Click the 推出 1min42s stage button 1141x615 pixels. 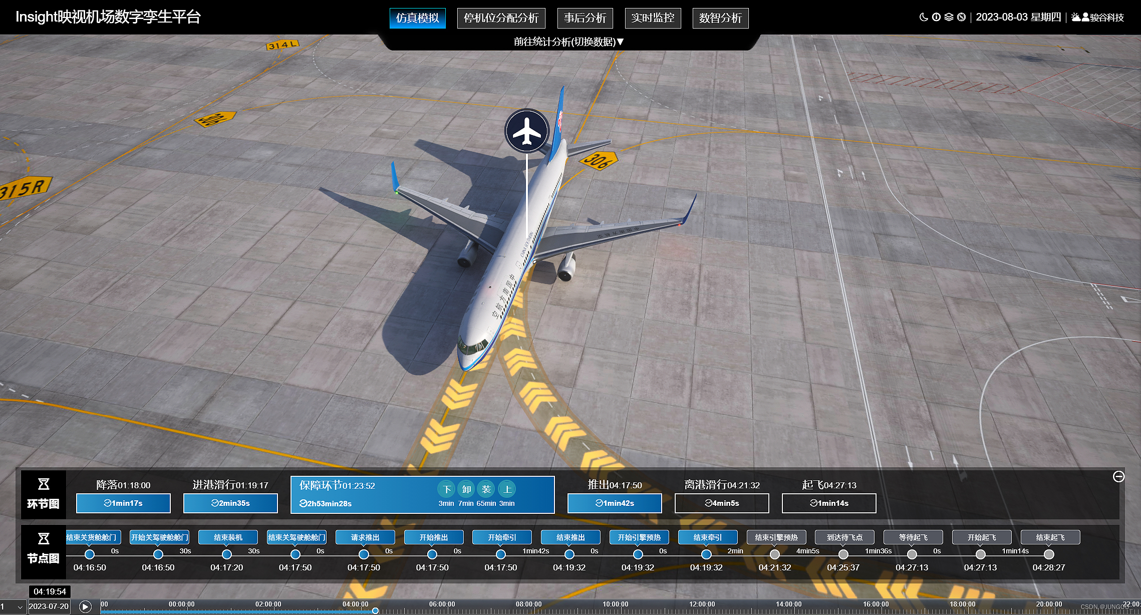(x=614, y=503)
